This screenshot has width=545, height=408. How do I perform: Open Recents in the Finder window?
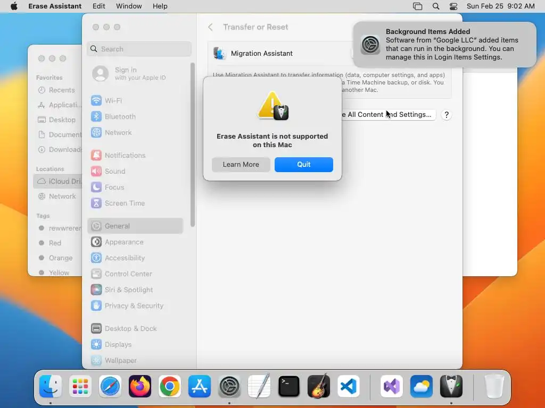coord(57,90)
